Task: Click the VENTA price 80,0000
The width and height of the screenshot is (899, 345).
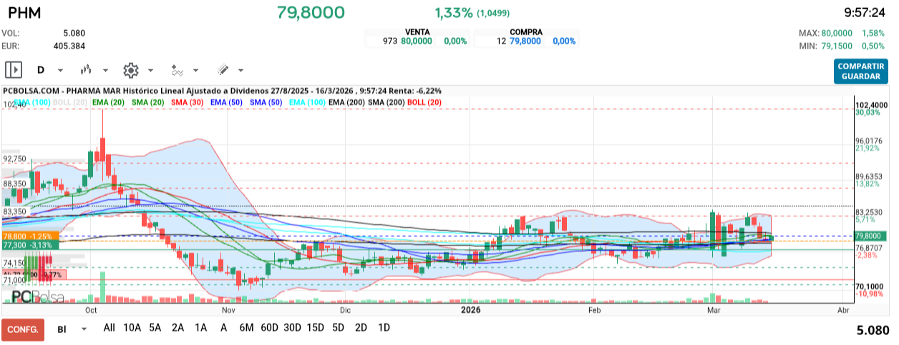Action: (416, 41)
